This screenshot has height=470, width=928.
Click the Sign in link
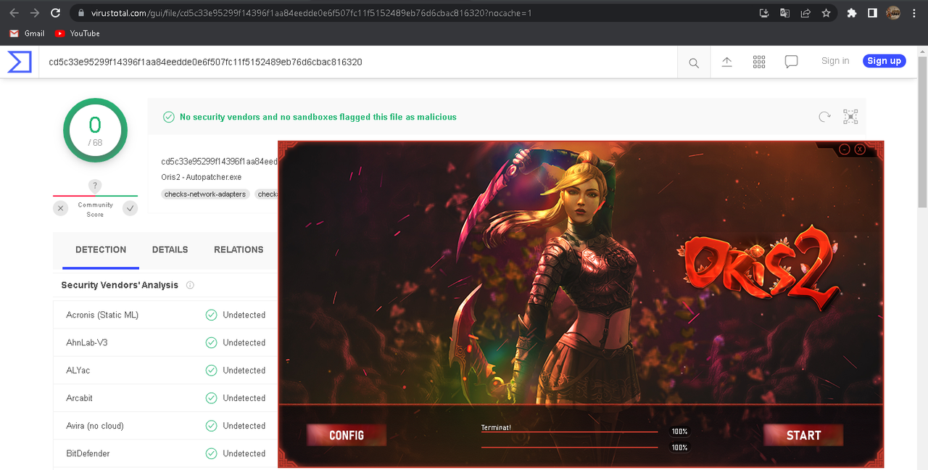point(835,61)
